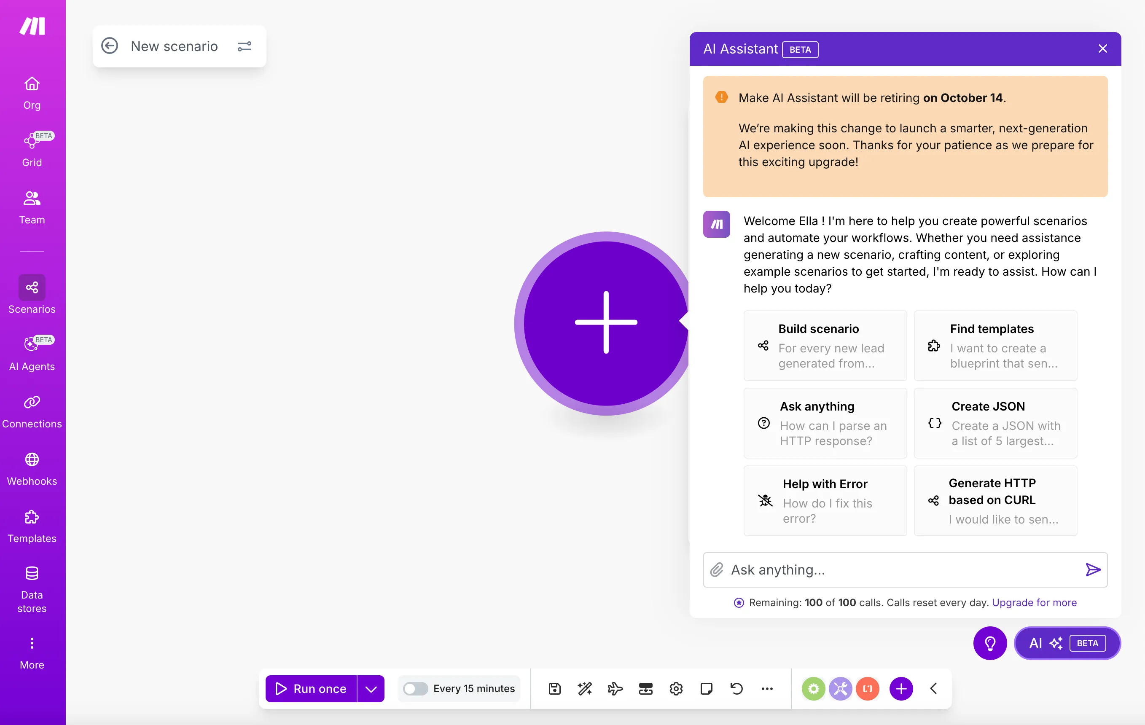Open the Webhooks section
Image resolution: width=1145 pixels, height=725 pixels.
point(32,469)
